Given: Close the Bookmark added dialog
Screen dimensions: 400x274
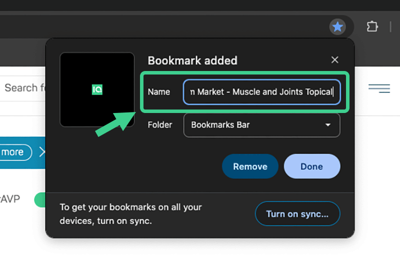Looking at the screenshot, I should point(334,60).
